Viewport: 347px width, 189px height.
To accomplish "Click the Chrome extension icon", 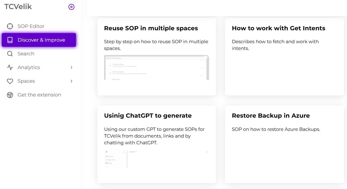I will (x=10, y=95).
